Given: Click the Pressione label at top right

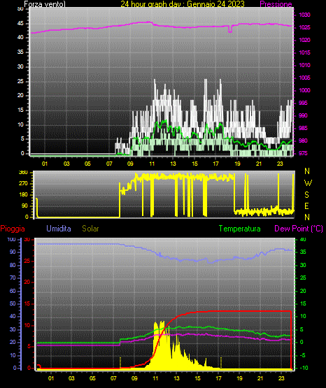Looking at the screenshot, I should (276, 4).
